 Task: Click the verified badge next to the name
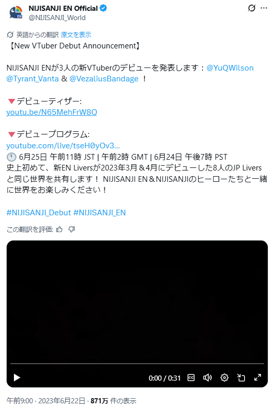click(x=104, y=8)
